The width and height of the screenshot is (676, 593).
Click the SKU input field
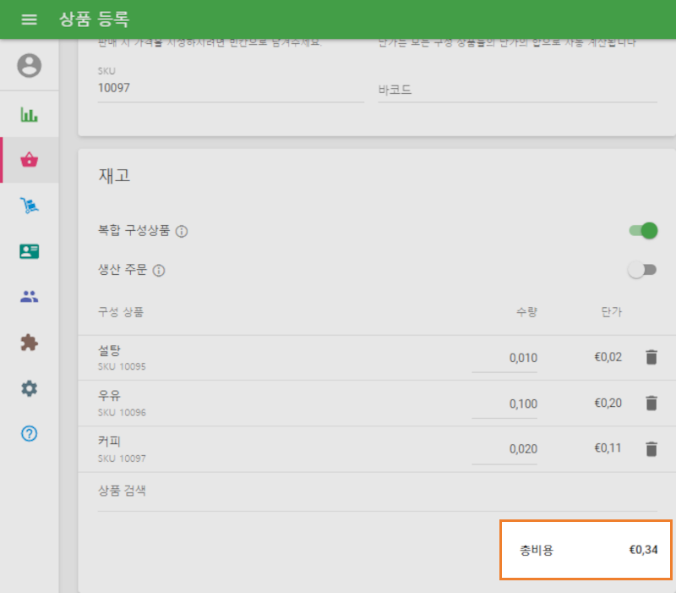(228, 88)
